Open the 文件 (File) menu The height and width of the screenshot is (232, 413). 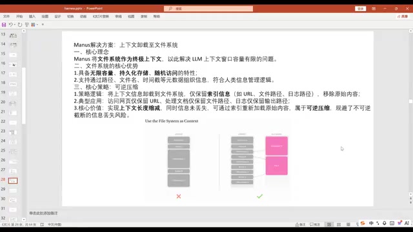[6, 16]
